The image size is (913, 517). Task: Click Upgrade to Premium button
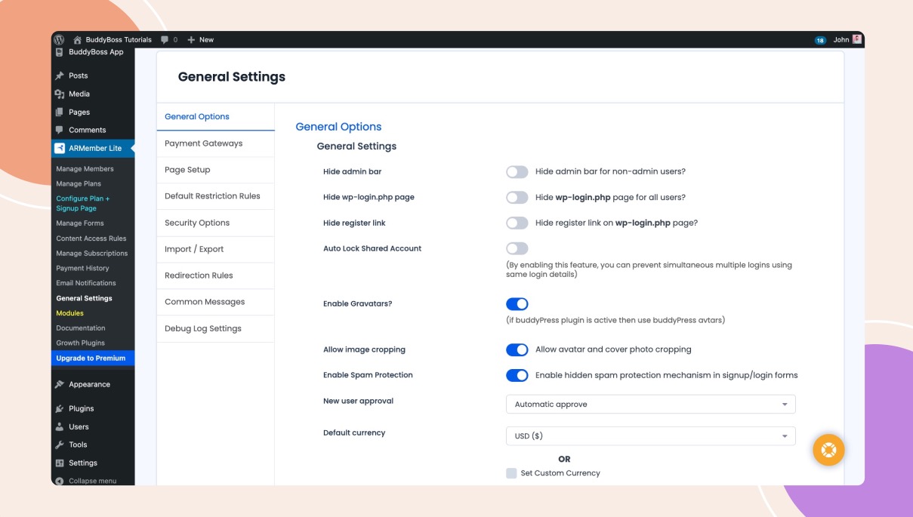pos(93,359)
